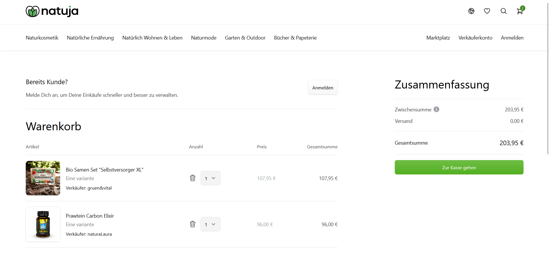Open the Bücher & Papeterie menu
The height and width of the screenshot is (256, 549).
pos(295,38)
